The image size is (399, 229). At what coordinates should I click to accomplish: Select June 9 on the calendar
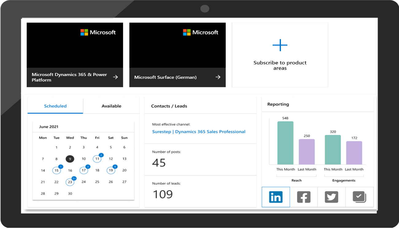tap(70, 159)
